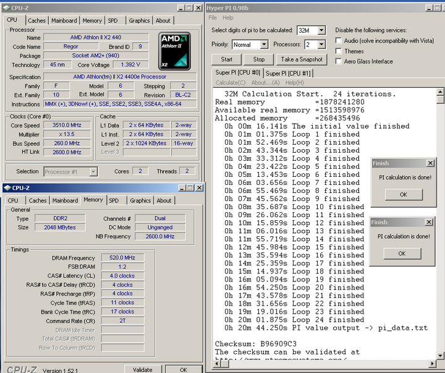Open the digits of pi dropdown showing 32M

pyautogui.click(x=321, y=30)
